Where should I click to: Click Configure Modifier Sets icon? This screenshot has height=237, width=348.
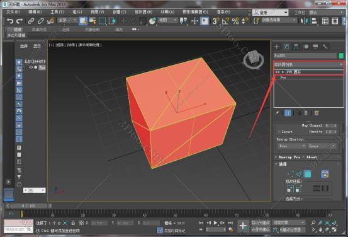(317, 113)
